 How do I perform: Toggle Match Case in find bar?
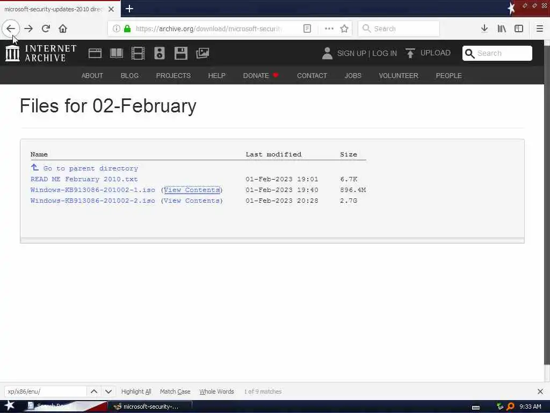[x=175, y=391]
